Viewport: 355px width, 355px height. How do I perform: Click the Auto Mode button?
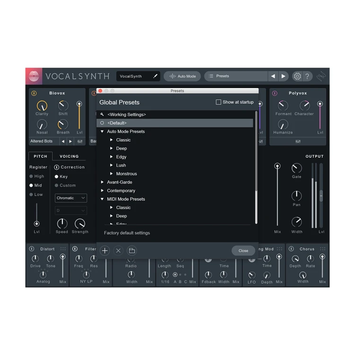click(x=182, y=76)
